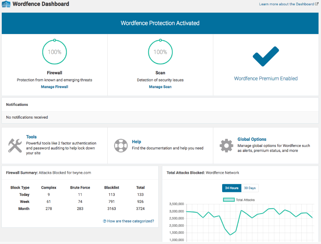The height and width of the screenshot is (244, 321).
Task: Open the Global Options gear icon
Action: click(x=226, y=145)
